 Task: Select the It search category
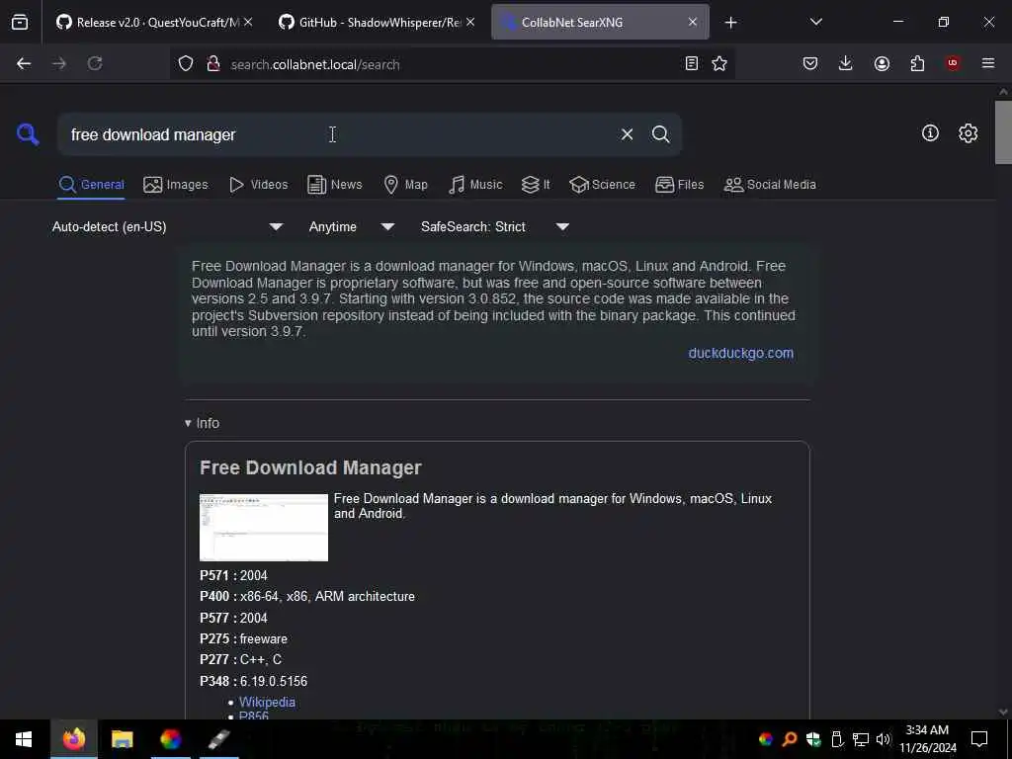click(536, 185)
